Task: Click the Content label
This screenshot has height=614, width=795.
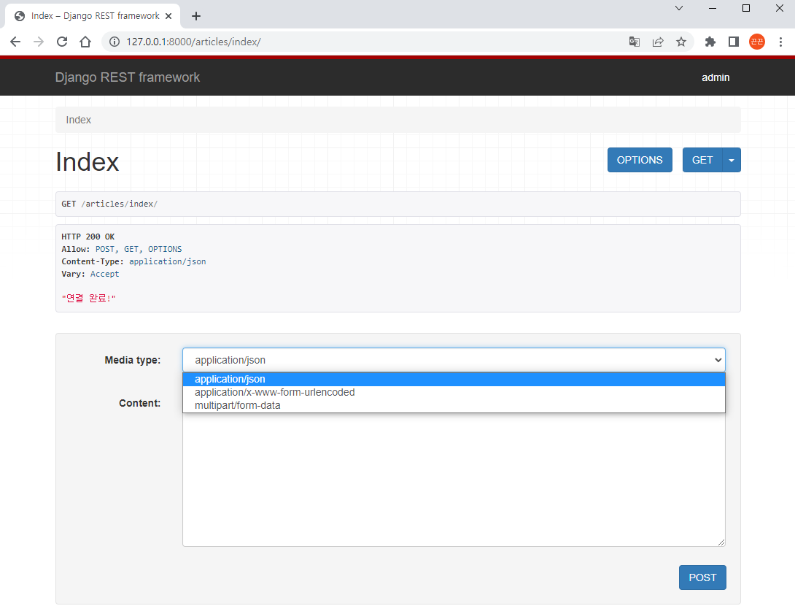Action: point(140,403)
